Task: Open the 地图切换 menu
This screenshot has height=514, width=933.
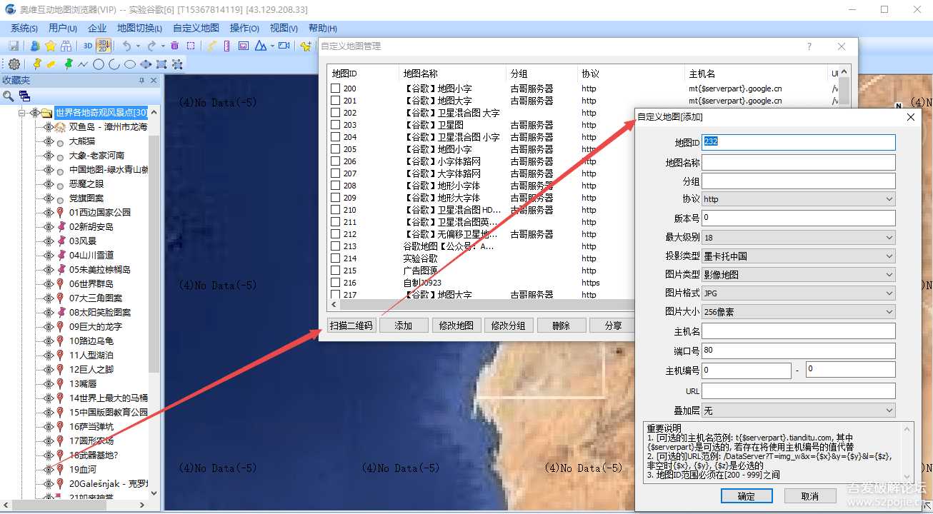Action: [139, 28]
